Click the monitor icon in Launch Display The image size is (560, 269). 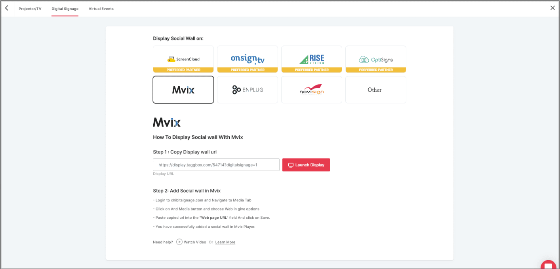click(x=291, y=165)
